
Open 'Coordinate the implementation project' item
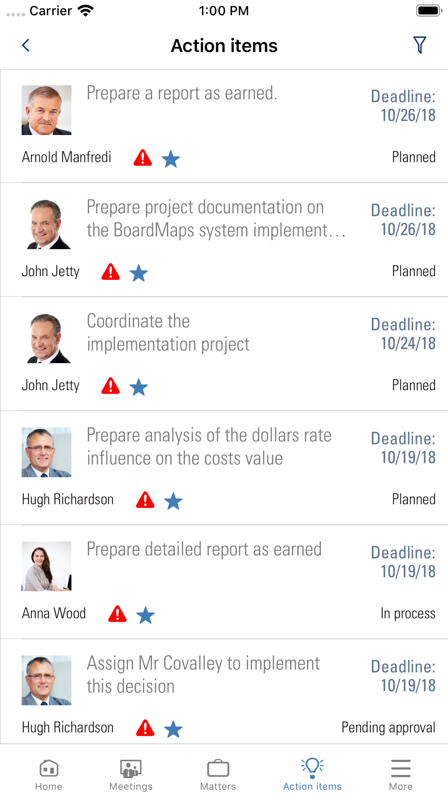[168, 333]
